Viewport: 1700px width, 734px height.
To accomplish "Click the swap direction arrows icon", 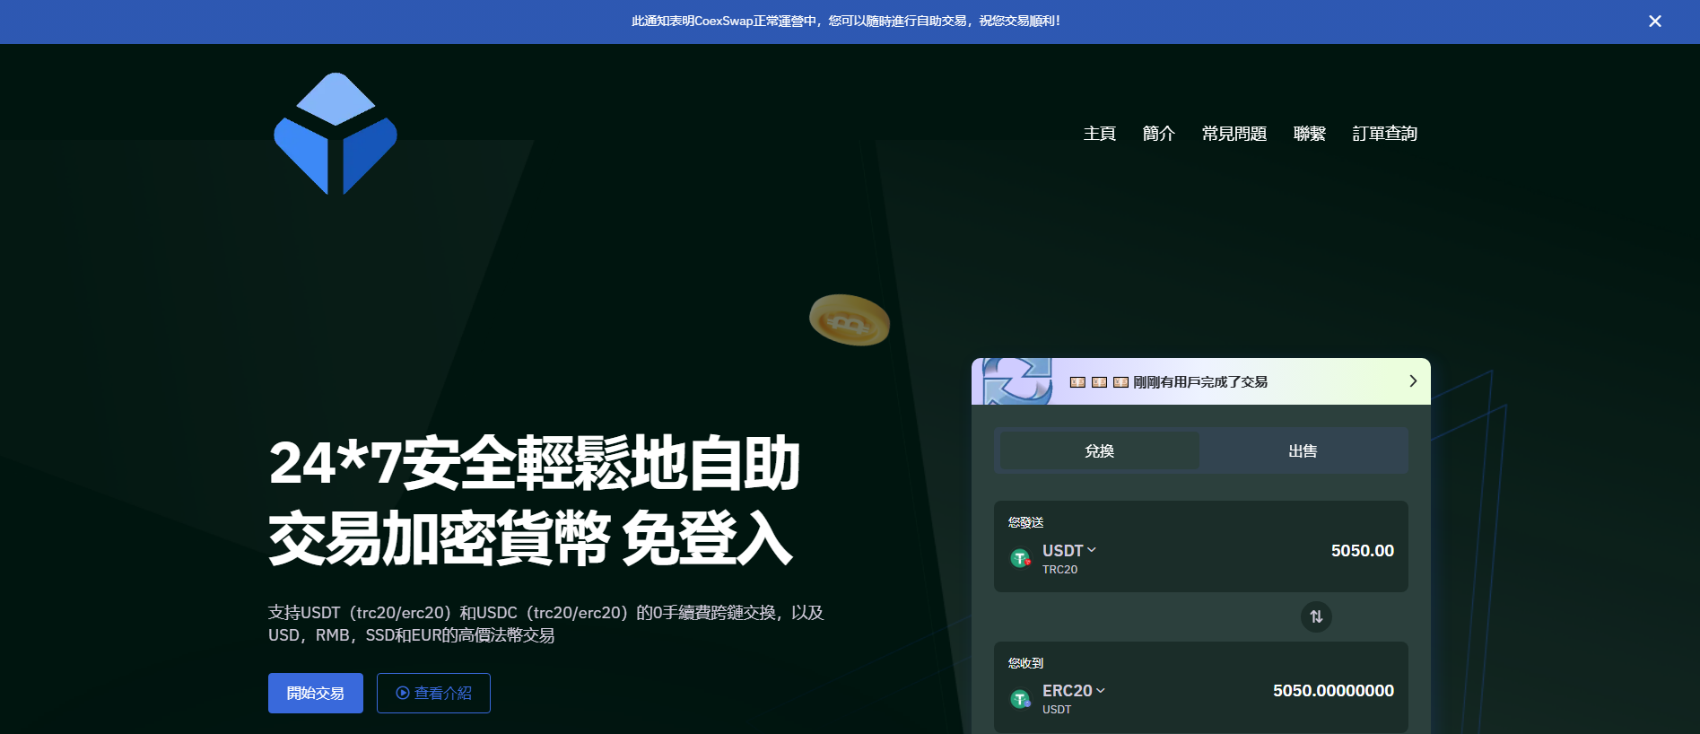I will click(x=1316, y=616).
